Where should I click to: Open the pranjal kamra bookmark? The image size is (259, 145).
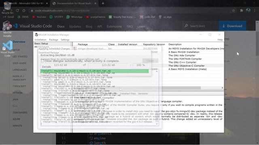(x=96, y=17)
